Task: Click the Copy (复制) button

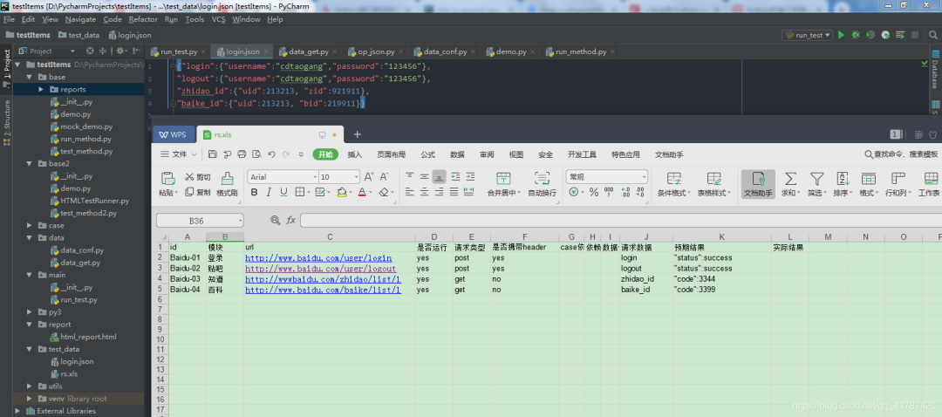Action: tap(198, 192)
